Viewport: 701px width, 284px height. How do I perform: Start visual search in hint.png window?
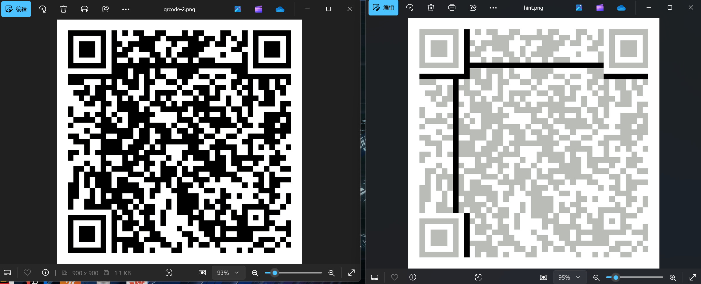(x=478, y=277)
